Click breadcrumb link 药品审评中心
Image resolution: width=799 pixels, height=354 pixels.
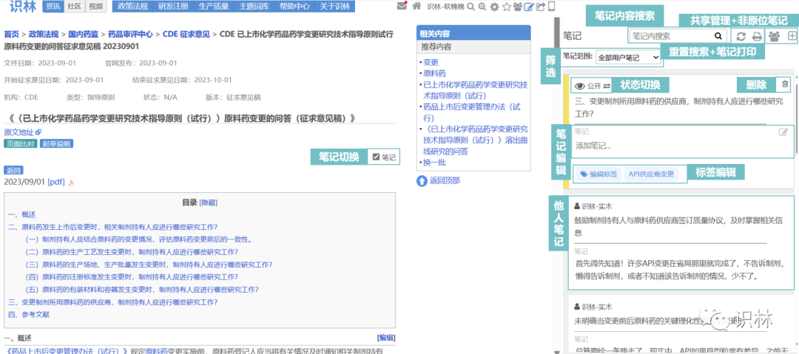click(130, 34)
